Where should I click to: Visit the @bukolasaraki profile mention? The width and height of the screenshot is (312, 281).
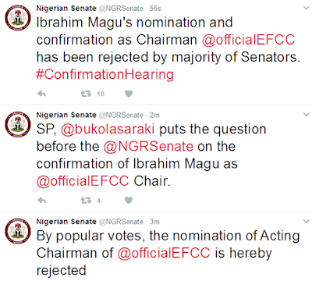108,129
